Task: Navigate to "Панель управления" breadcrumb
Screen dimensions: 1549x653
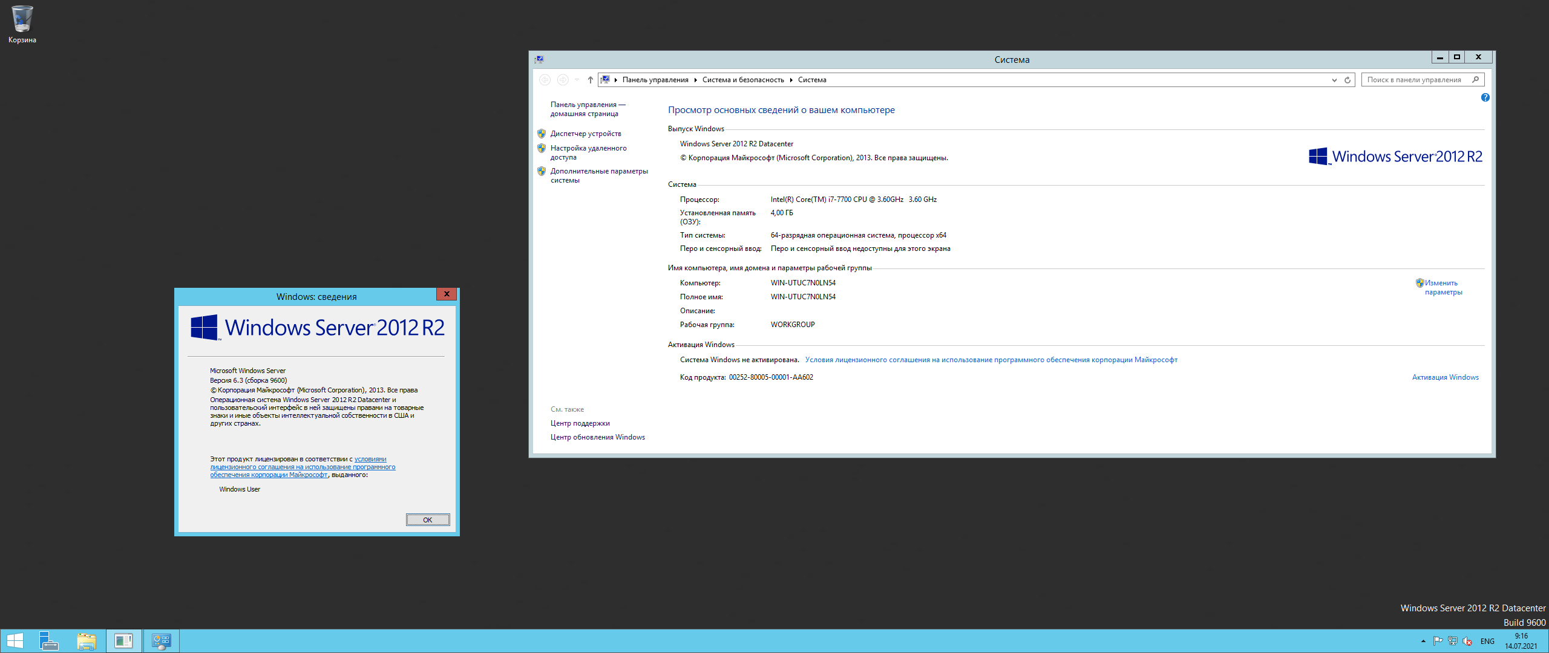Action: pyautogui.click(x=655, y=80)
